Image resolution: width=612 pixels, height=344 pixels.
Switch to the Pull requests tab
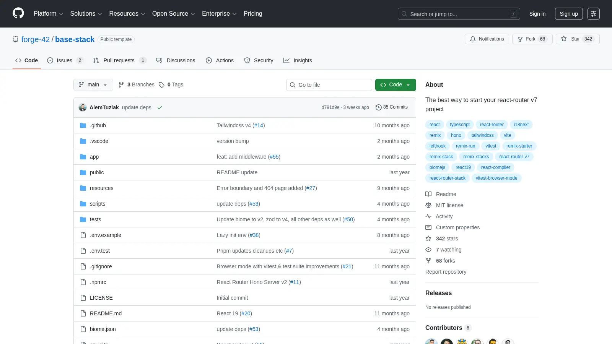click(x=120, y=60)
